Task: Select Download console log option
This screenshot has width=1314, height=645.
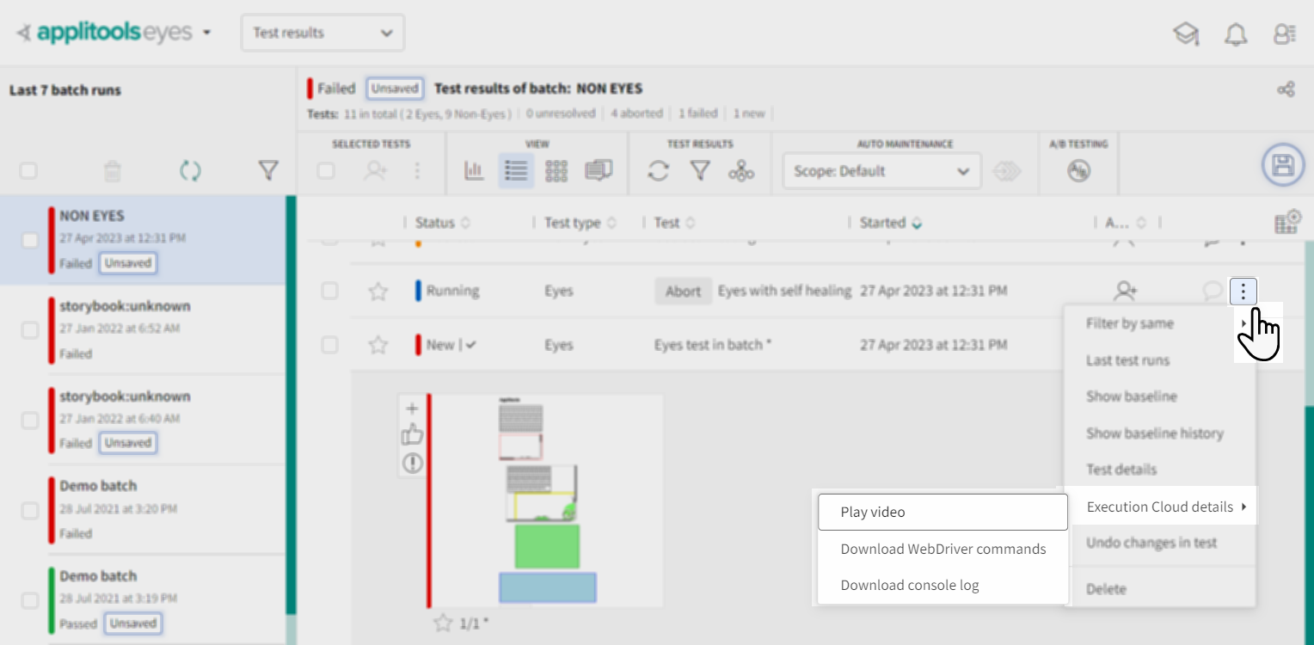Action: 910,586
